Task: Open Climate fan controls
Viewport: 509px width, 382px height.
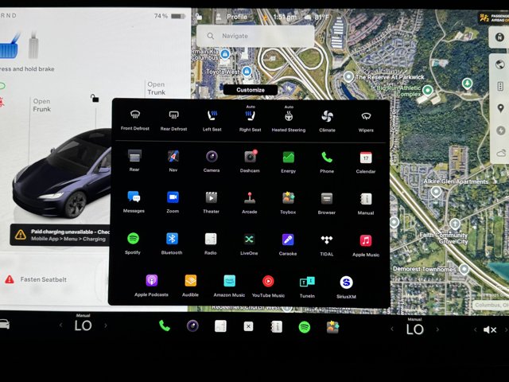Action: tap(327, 121)
